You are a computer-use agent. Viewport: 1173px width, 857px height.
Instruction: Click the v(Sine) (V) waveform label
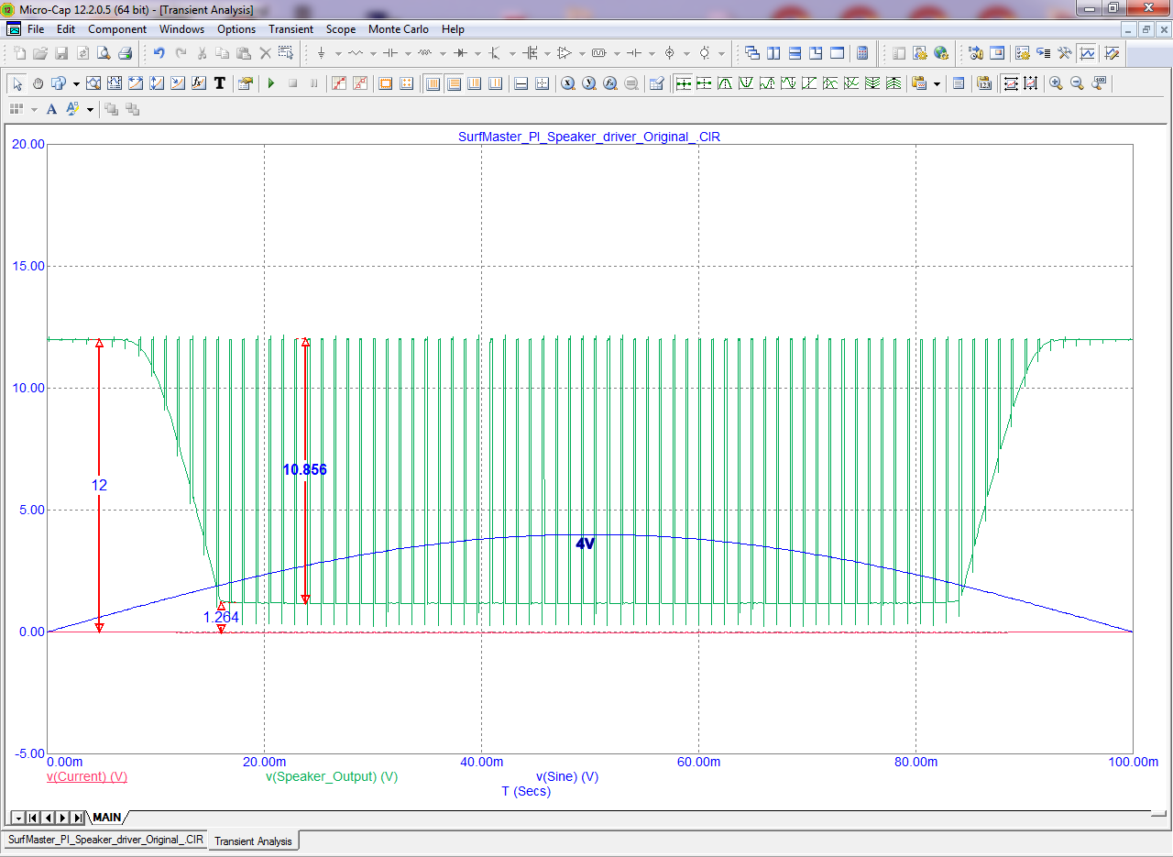(567, 776)
